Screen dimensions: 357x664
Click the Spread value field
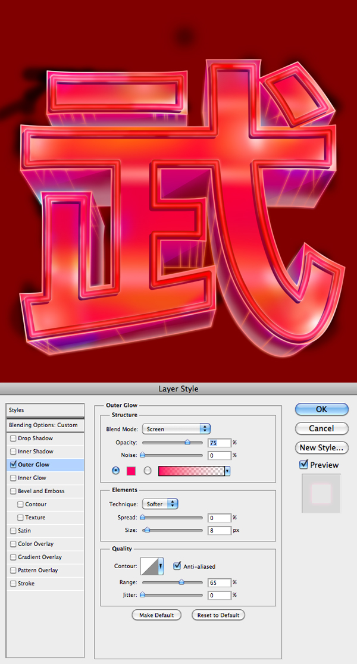tap(220, 518)
